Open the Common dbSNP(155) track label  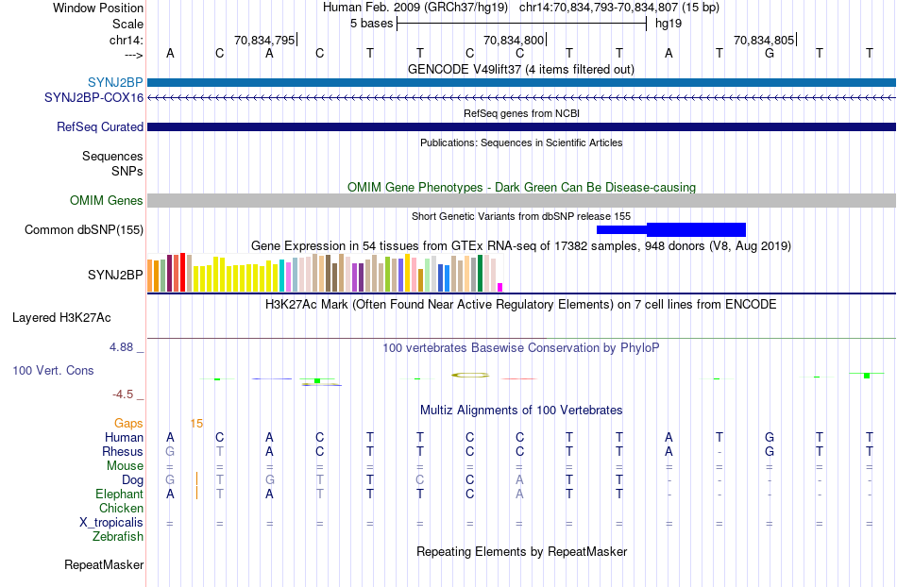pos(84,229)
